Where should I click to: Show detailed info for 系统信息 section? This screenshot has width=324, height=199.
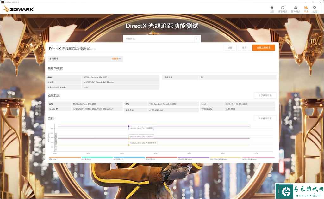click(x=265, y=95)
